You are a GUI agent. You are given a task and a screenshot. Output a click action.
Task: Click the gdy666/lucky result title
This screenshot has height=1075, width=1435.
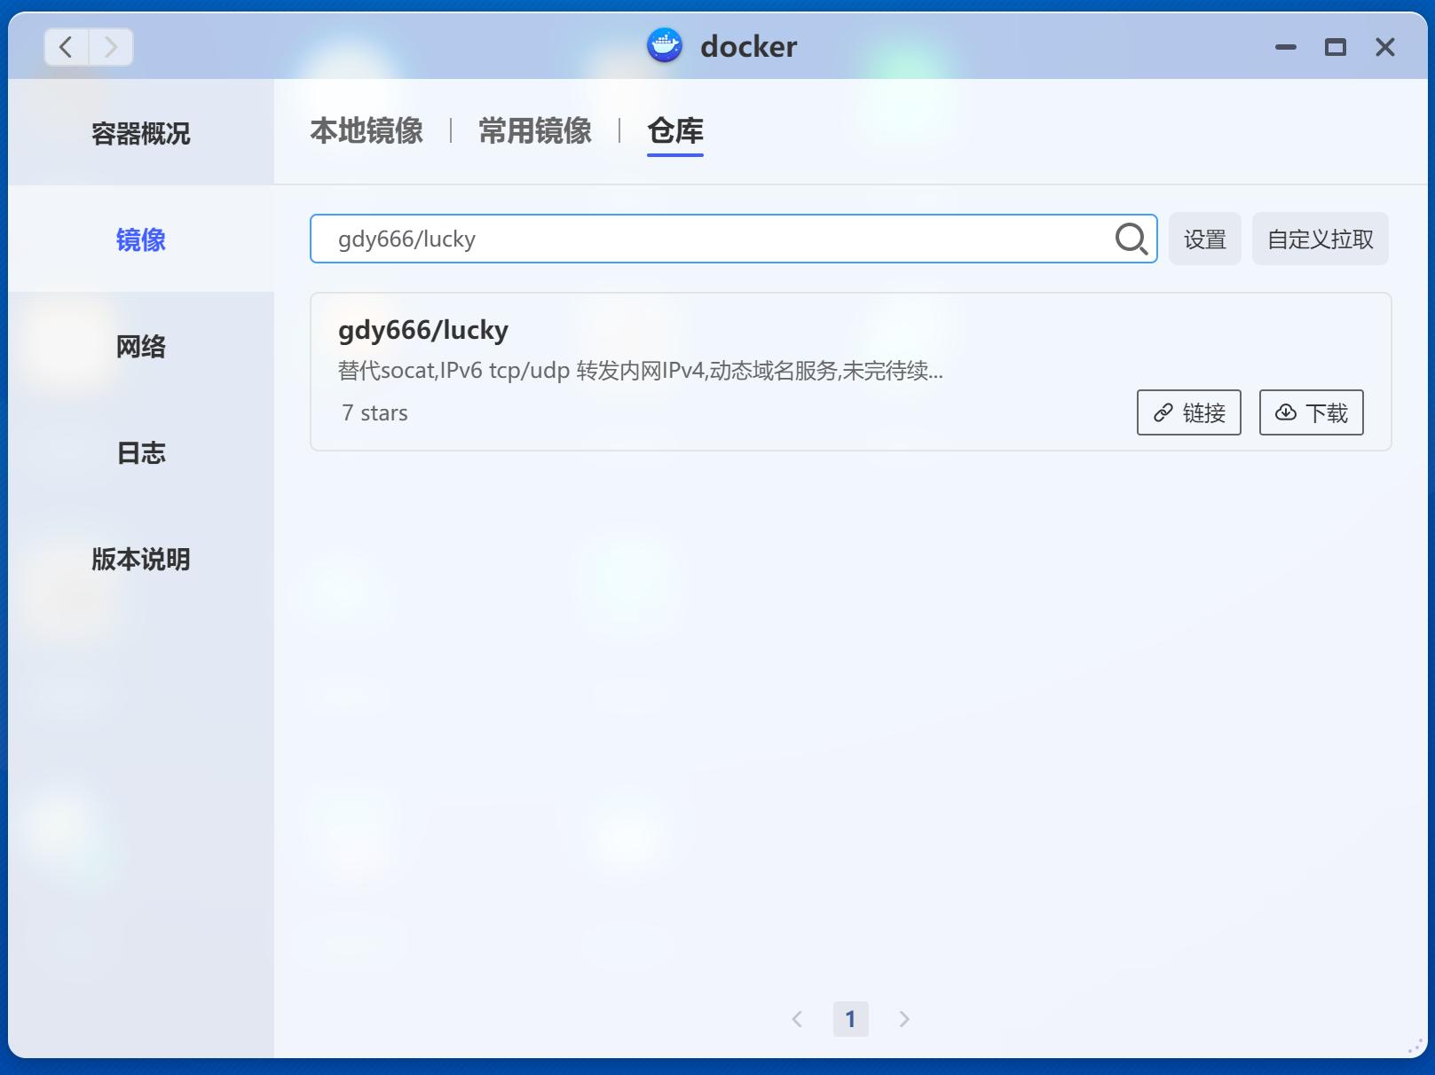pyautogui.click(x=423, y=330)
